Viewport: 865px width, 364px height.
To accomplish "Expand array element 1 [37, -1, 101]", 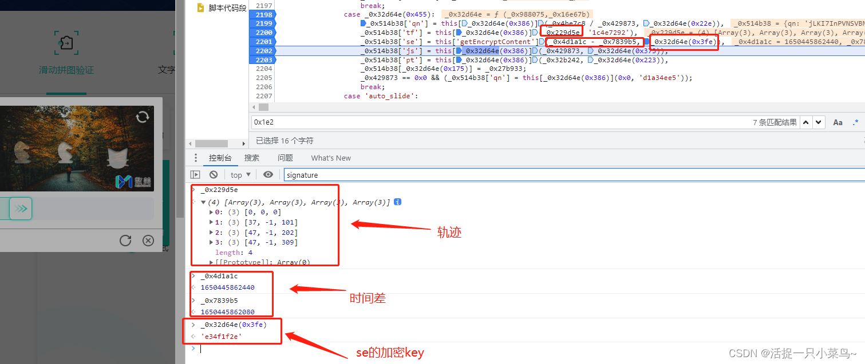I will point(212,222).
